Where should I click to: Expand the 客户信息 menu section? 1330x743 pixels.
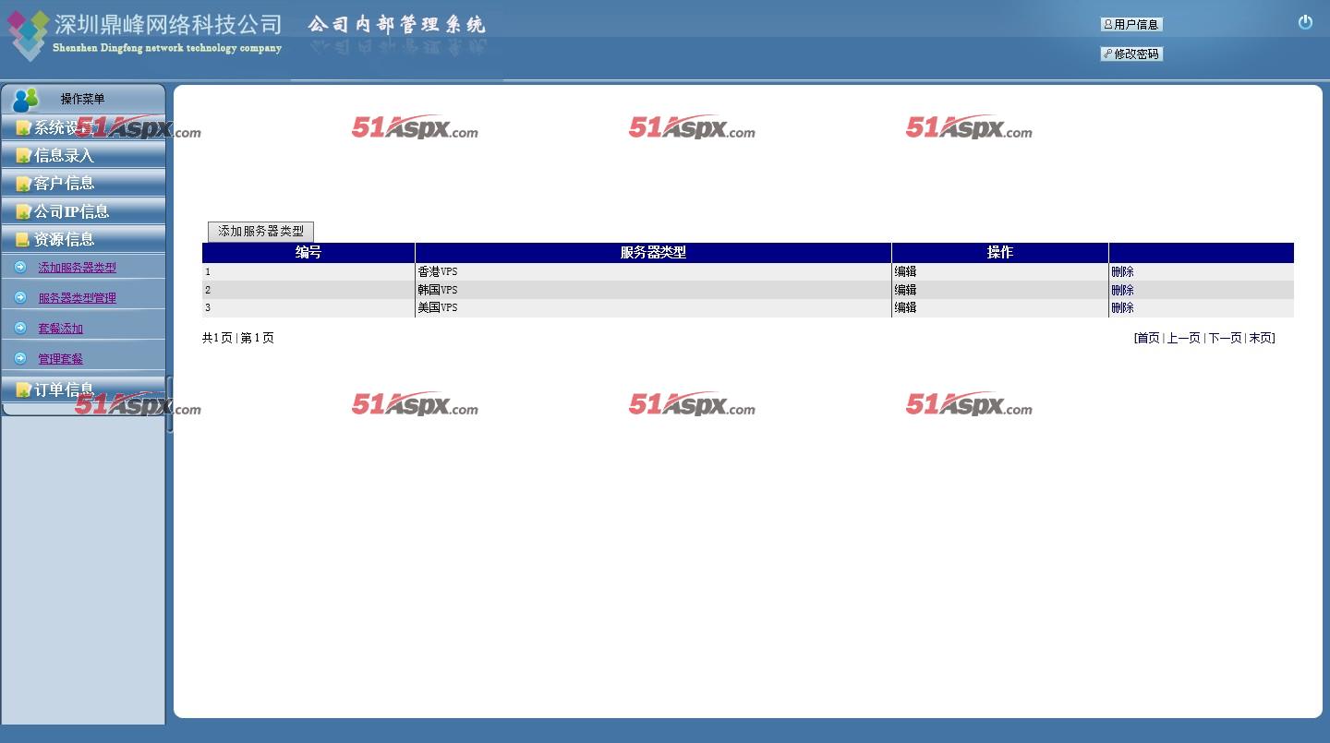[63, 184]
